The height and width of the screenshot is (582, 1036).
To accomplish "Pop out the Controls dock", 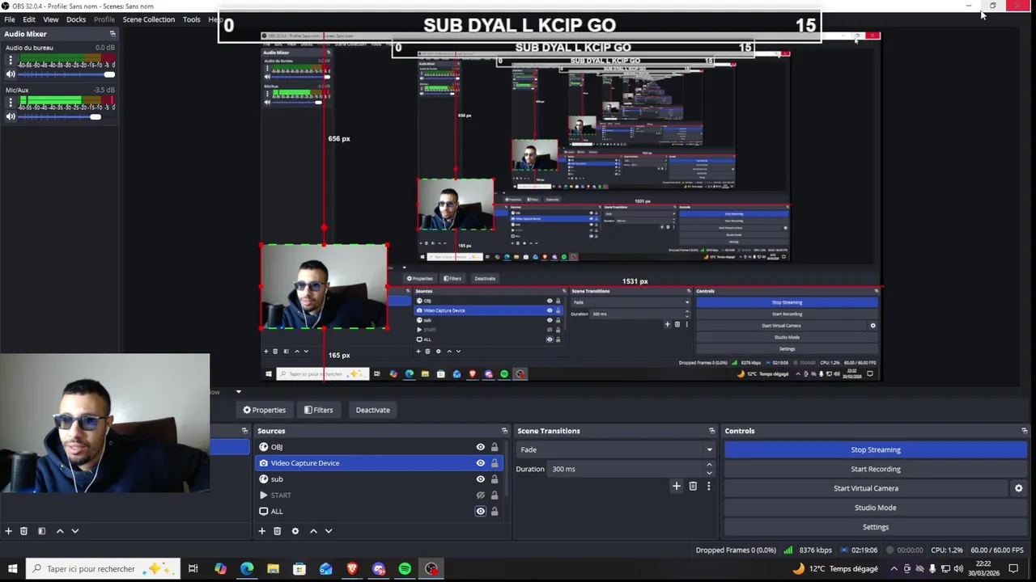I will pos(1025,431).
